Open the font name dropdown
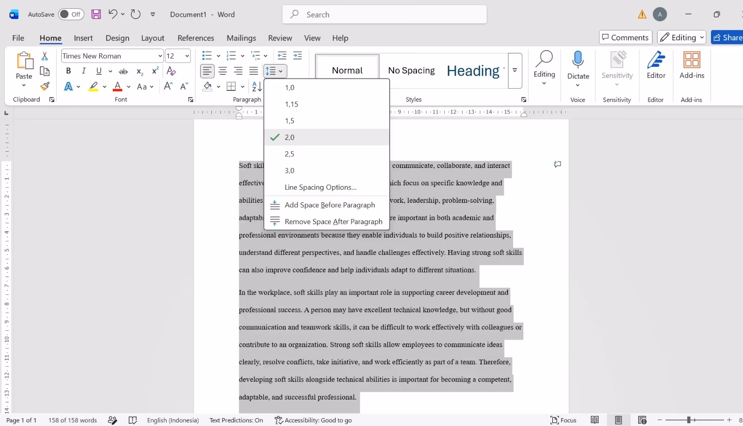The width and height of the screenshot is (743, 426). tap(160, 56)
